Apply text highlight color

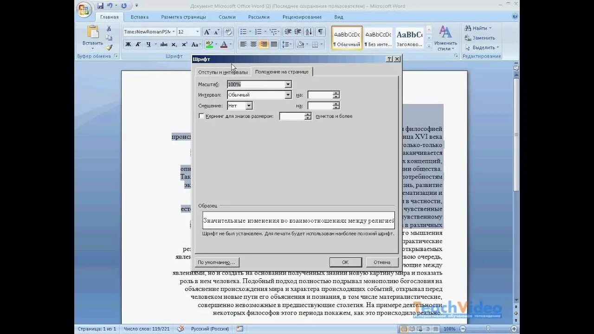(209, 45)
